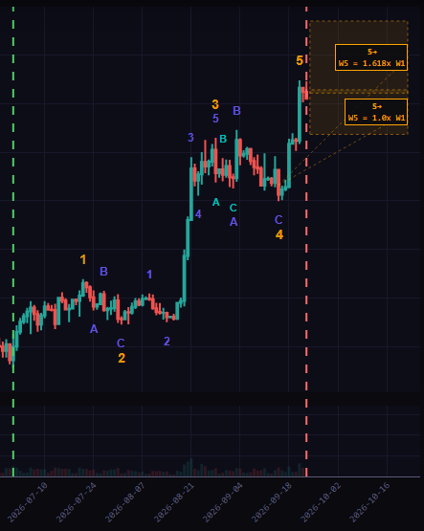Click the orange wave 4 label
Viewport: 424px width, 531px height.
click(279, 234)
